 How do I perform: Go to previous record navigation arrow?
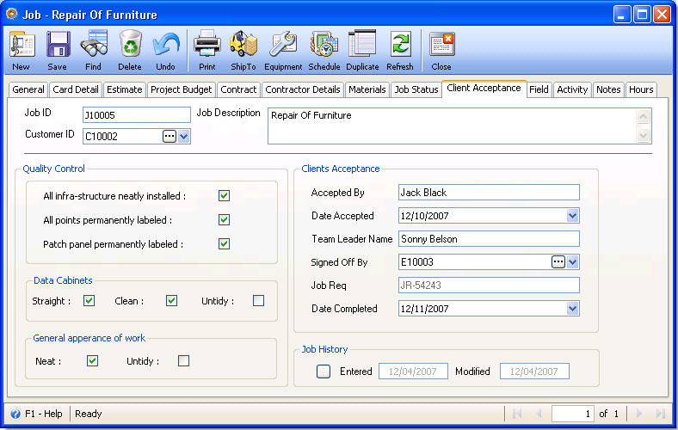pyautogui.click(x=539, y=414)
